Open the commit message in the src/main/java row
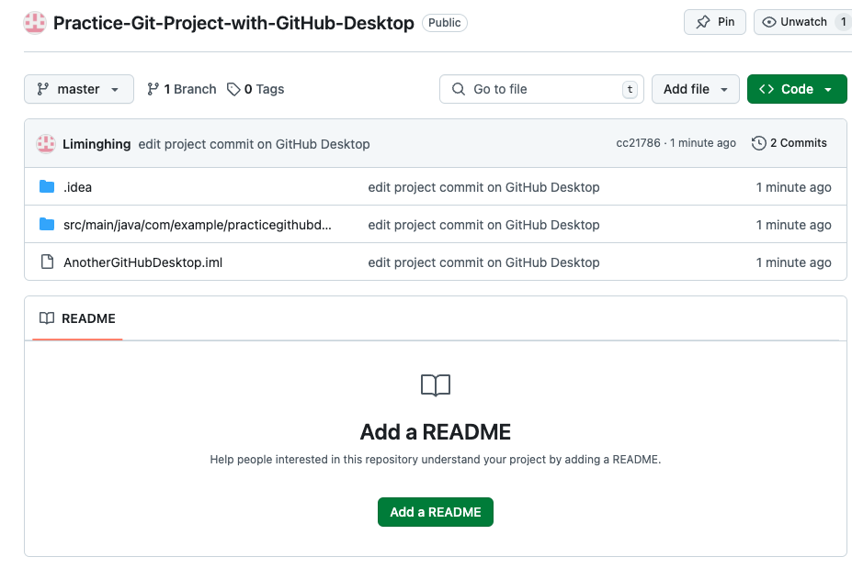The width and height of the screenshot is (852, 568). [483, 225]
